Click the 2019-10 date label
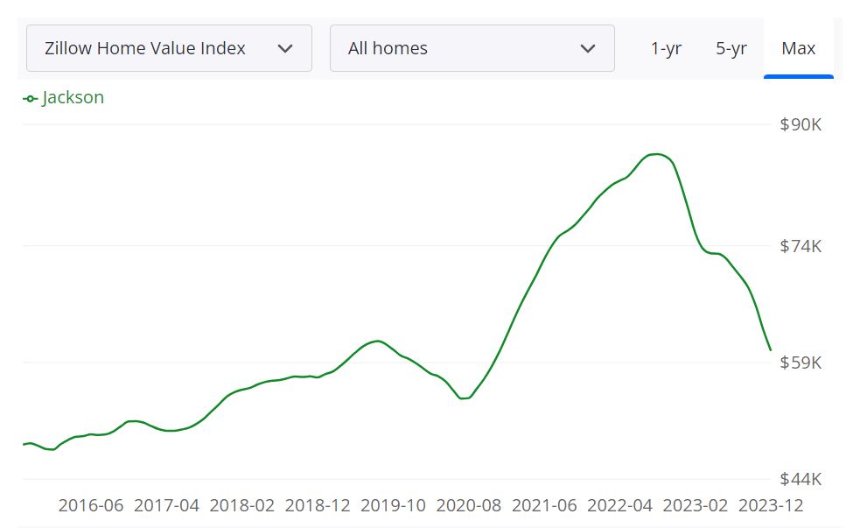 tap(393, 505)
